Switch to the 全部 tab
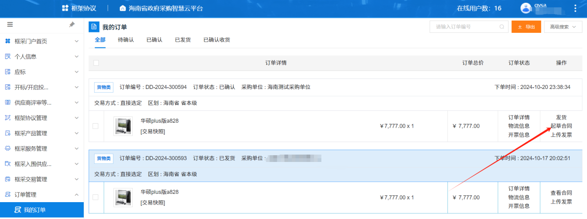 [100, 40]
